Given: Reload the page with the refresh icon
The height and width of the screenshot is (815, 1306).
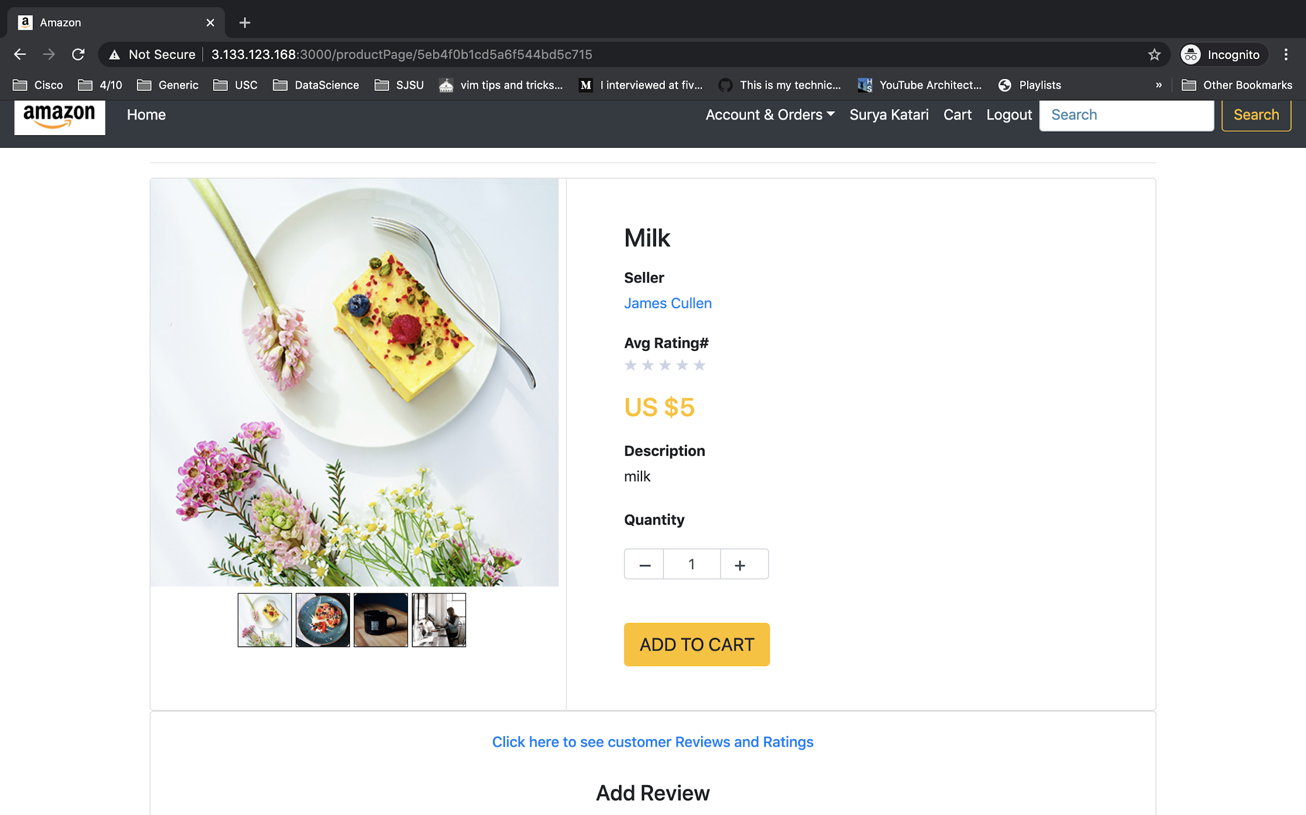Looking at the screenshot, I should point(78,54).
